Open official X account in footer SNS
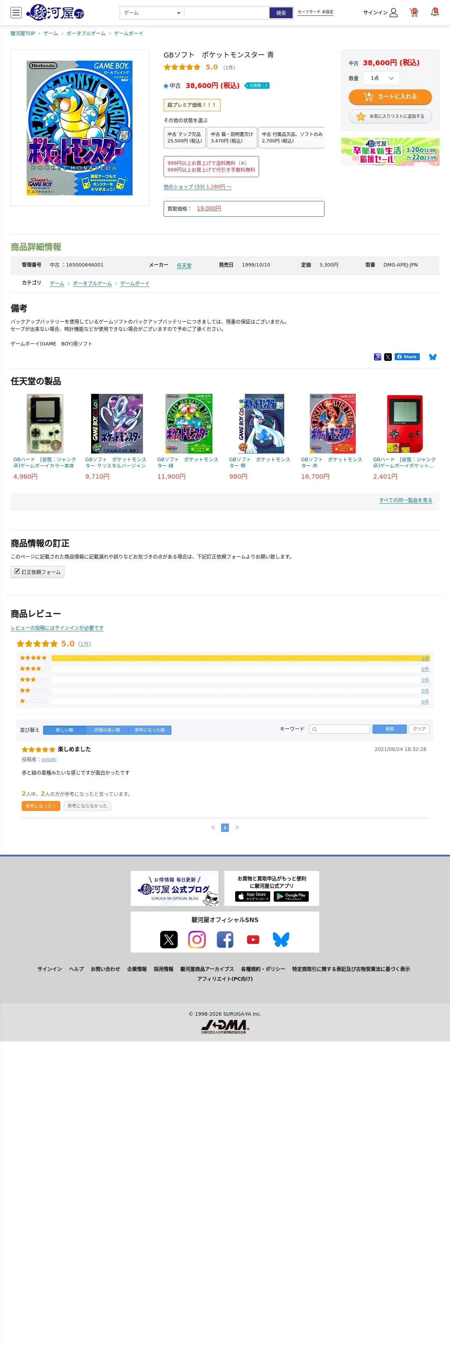450x1351 pixels. pyautogui.click(x=169, y=939)
